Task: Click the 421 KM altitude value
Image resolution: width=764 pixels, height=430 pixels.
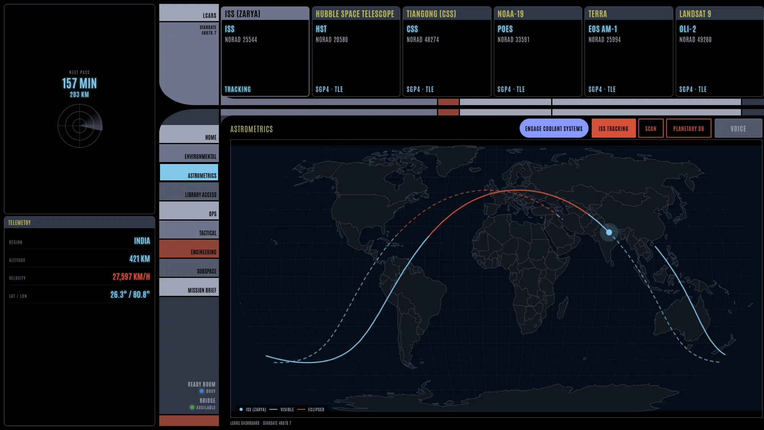Action: (139, 259)
